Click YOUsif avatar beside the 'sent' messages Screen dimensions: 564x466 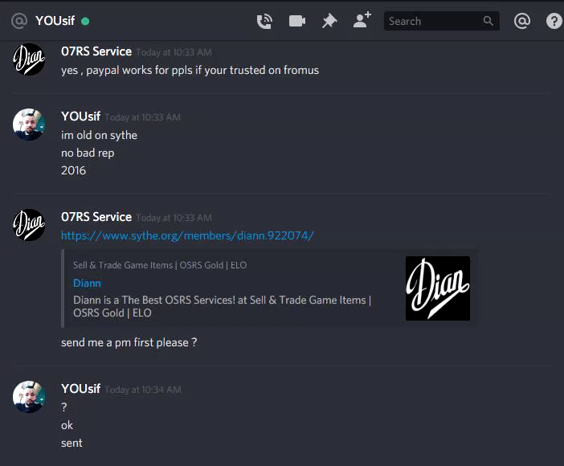[x=29, y=397]
